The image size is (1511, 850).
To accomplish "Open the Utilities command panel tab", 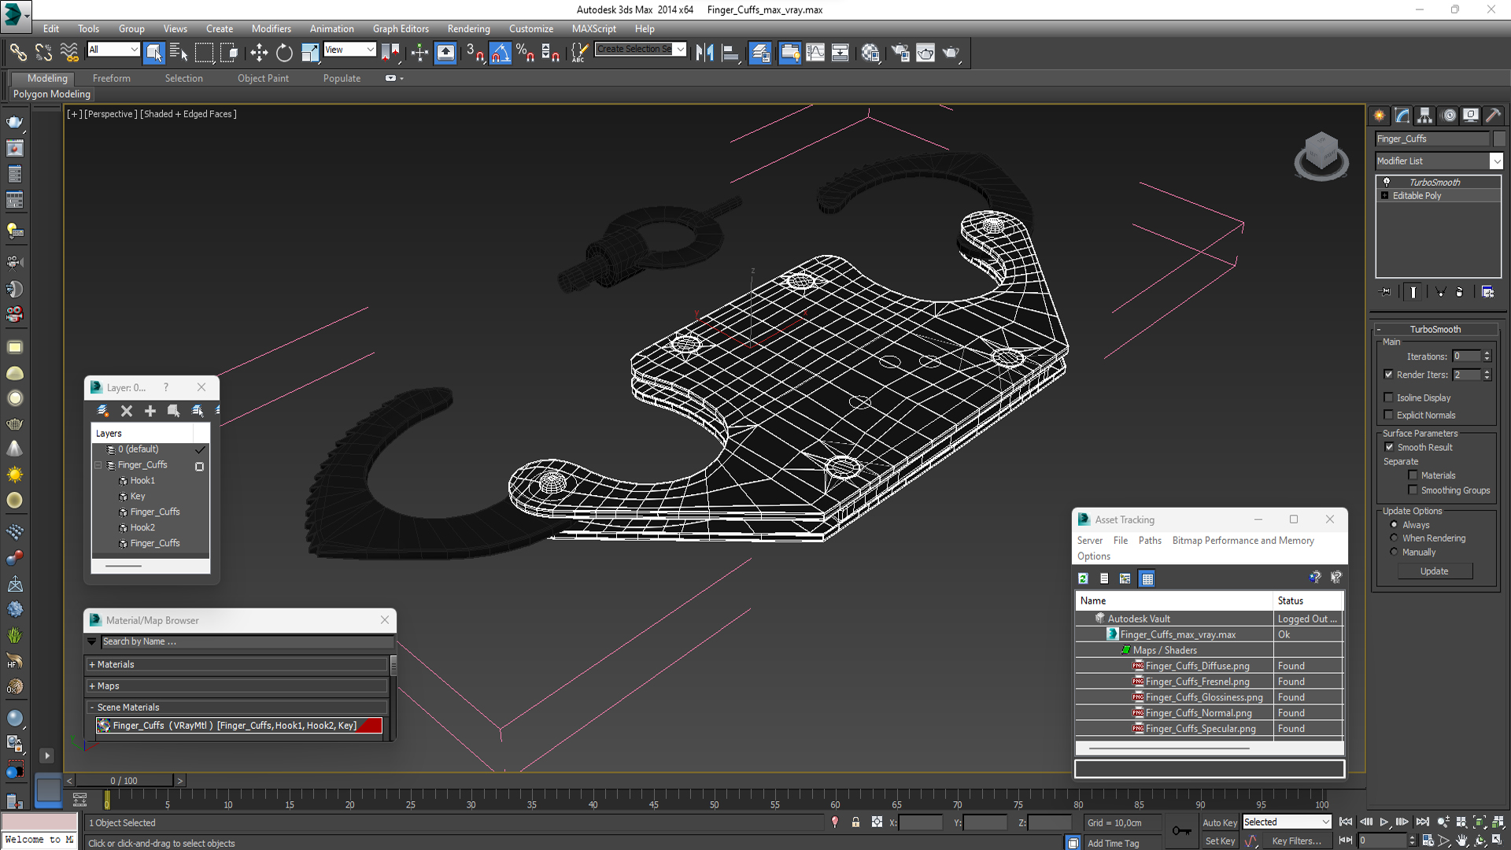I will tap(1493, 116).
